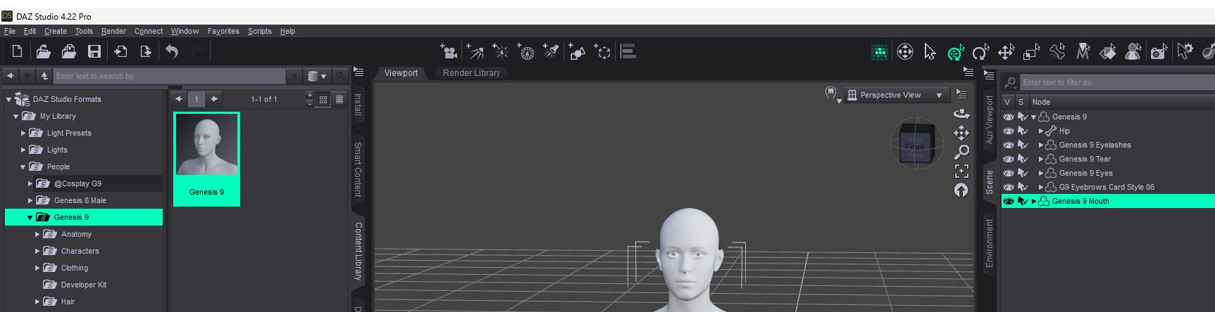Viewport: 1215px width, 312px height.
Task: Click the Scene filter text field
Action: (x=1117, y=82)
